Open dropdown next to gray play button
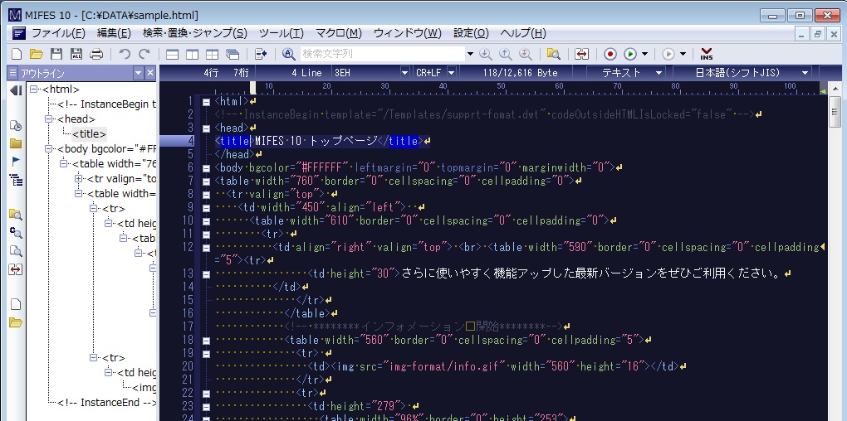Viewport: 847px width, 421px height. (683, 54)
